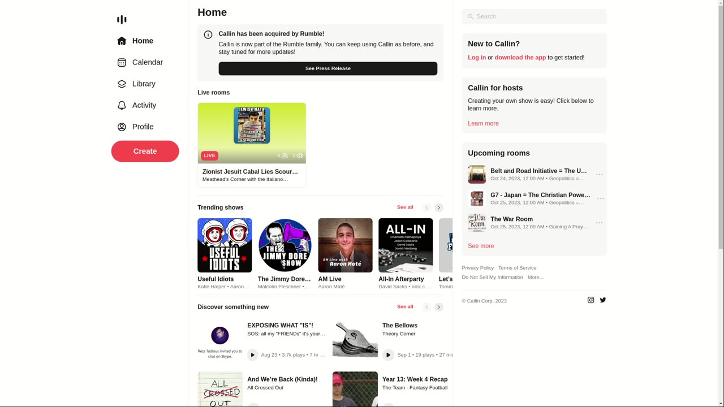Open the Twitter icon link
Screen dimensions: 724x407
click(x=603, y=300)
